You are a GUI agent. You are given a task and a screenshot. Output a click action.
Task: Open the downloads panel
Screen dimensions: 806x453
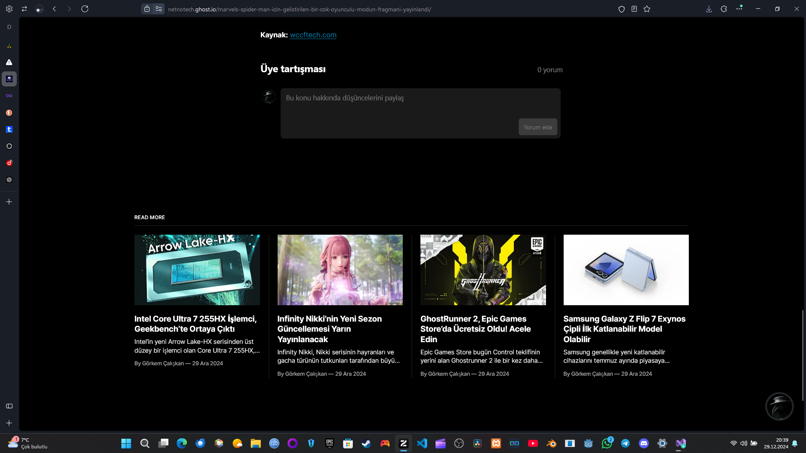click(709, 9)
